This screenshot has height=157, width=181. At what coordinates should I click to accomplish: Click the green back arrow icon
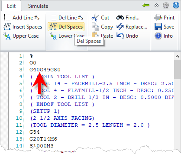click(146, 5)
